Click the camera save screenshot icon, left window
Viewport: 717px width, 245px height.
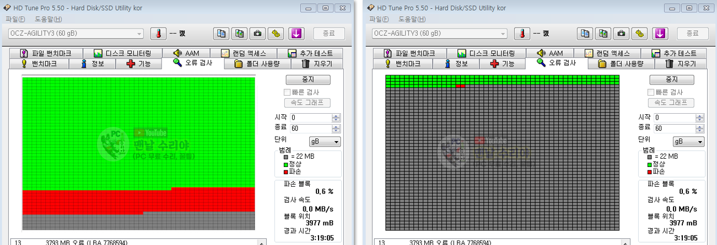click(257, 34)
